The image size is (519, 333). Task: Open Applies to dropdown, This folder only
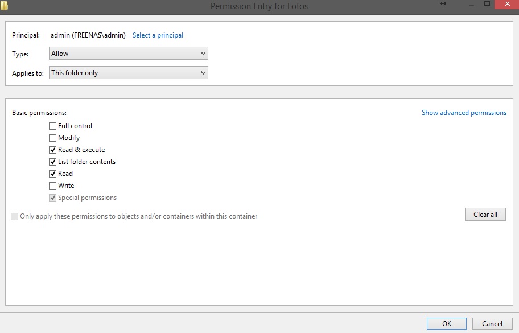coord(129,72)
